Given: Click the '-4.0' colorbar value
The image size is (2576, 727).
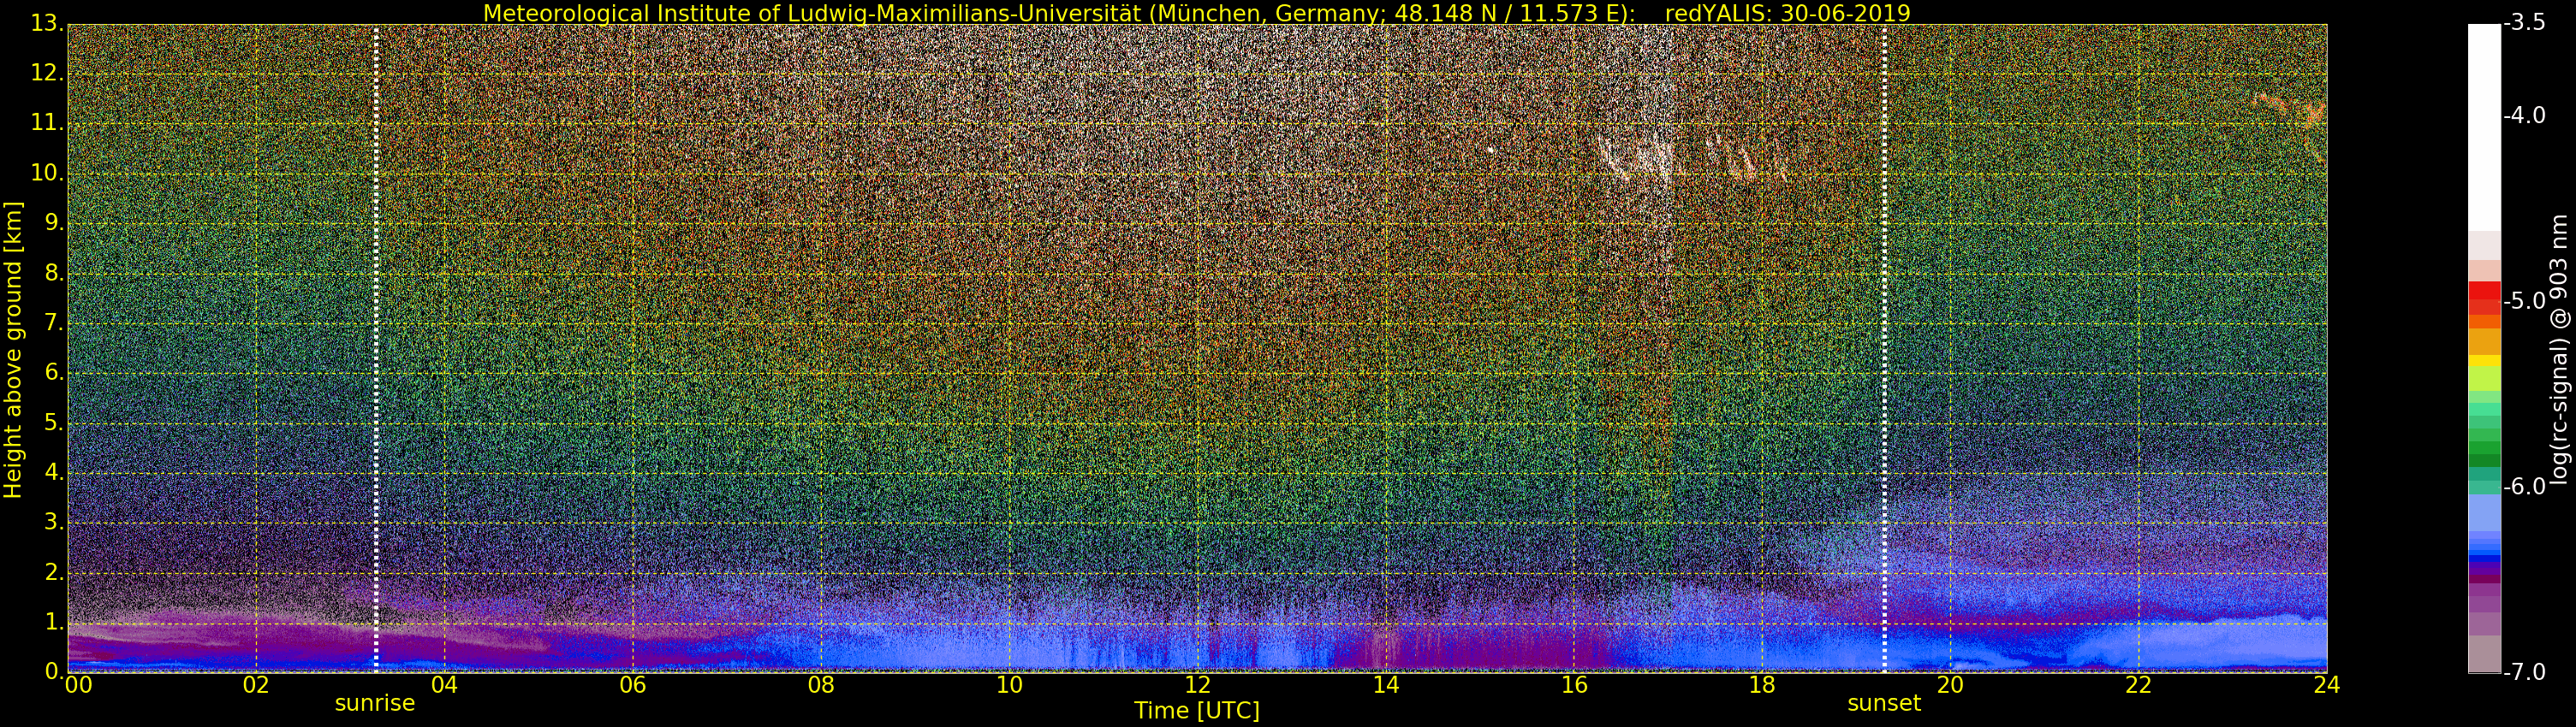Looking at the screenshot, I should pyautogui.click(x=2525, y=115).
